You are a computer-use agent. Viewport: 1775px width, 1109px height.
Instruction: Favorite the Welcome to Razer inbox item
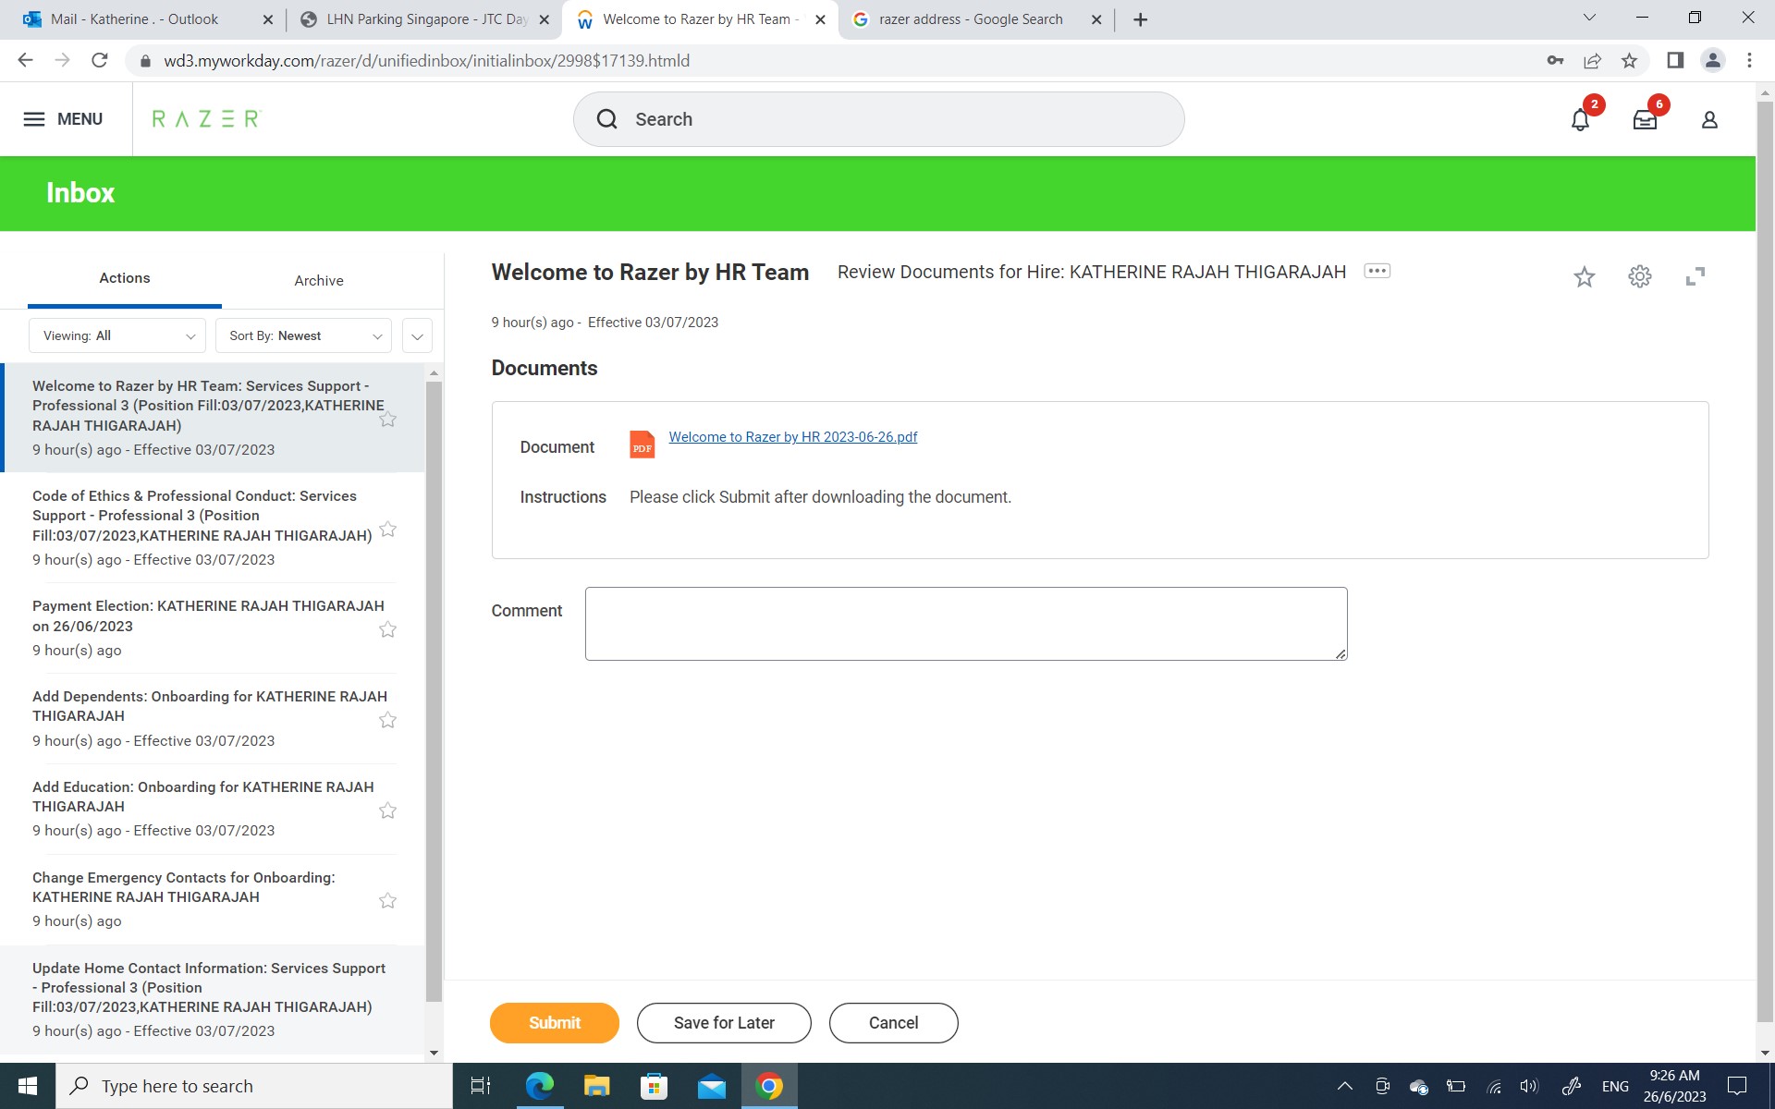point(388,420)
